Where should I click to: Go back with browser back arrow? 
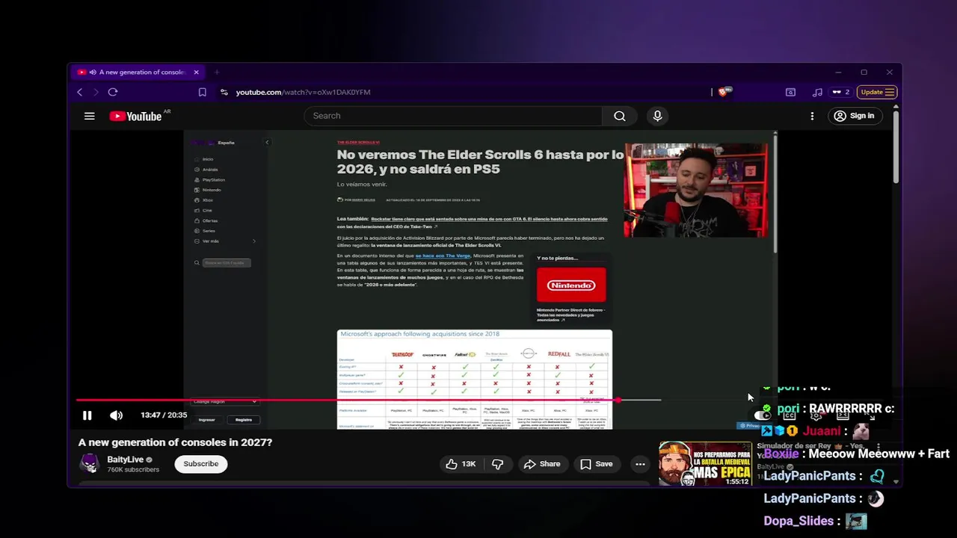pyautogui.click(x=79, y=92)
